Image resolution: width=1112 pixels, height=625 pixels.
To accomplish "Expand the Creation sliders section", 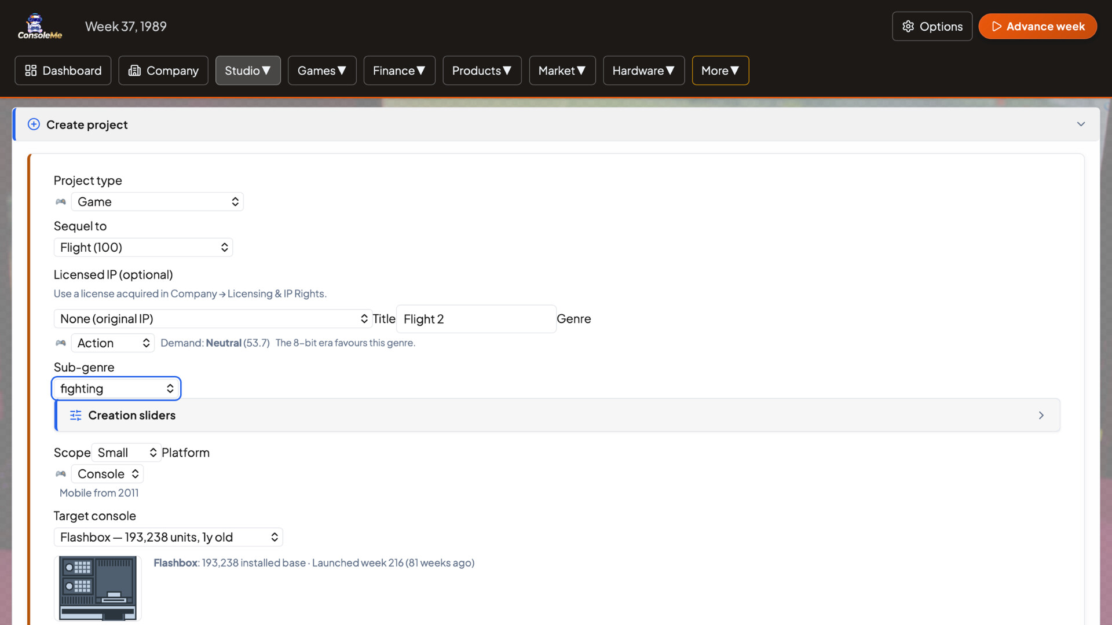I will [x=1041, y=415].
